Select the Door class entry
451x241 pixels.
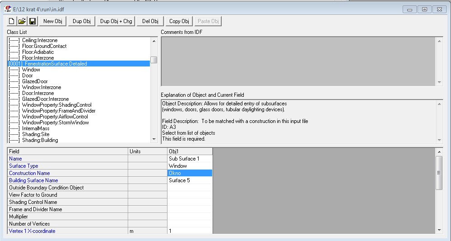pyautogui.click(x=79, y=76)
